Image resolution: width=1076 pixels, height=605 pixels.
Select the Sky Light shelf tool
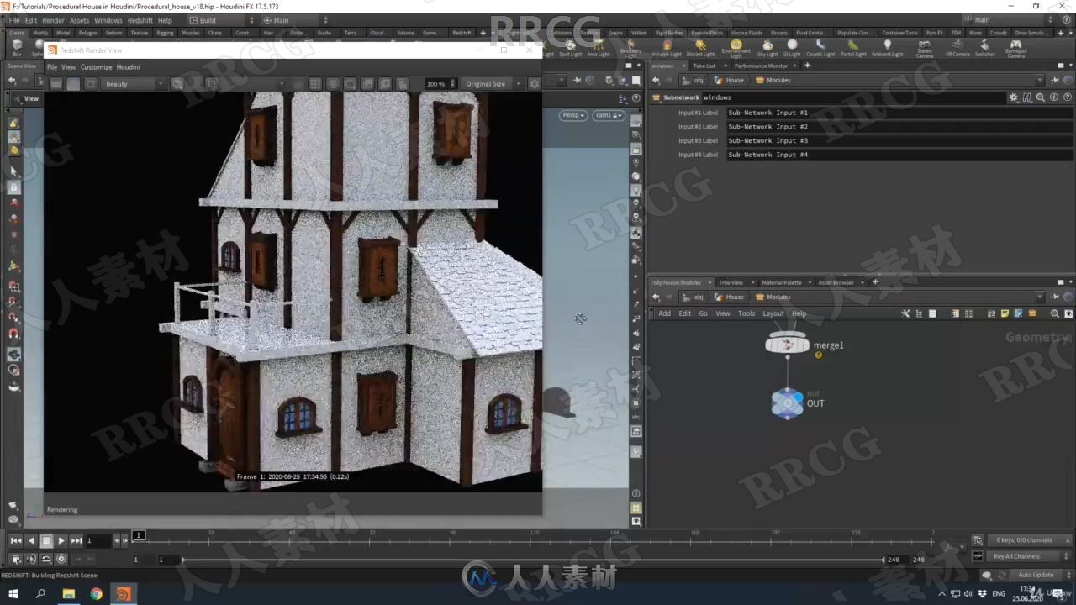point(767,49)
